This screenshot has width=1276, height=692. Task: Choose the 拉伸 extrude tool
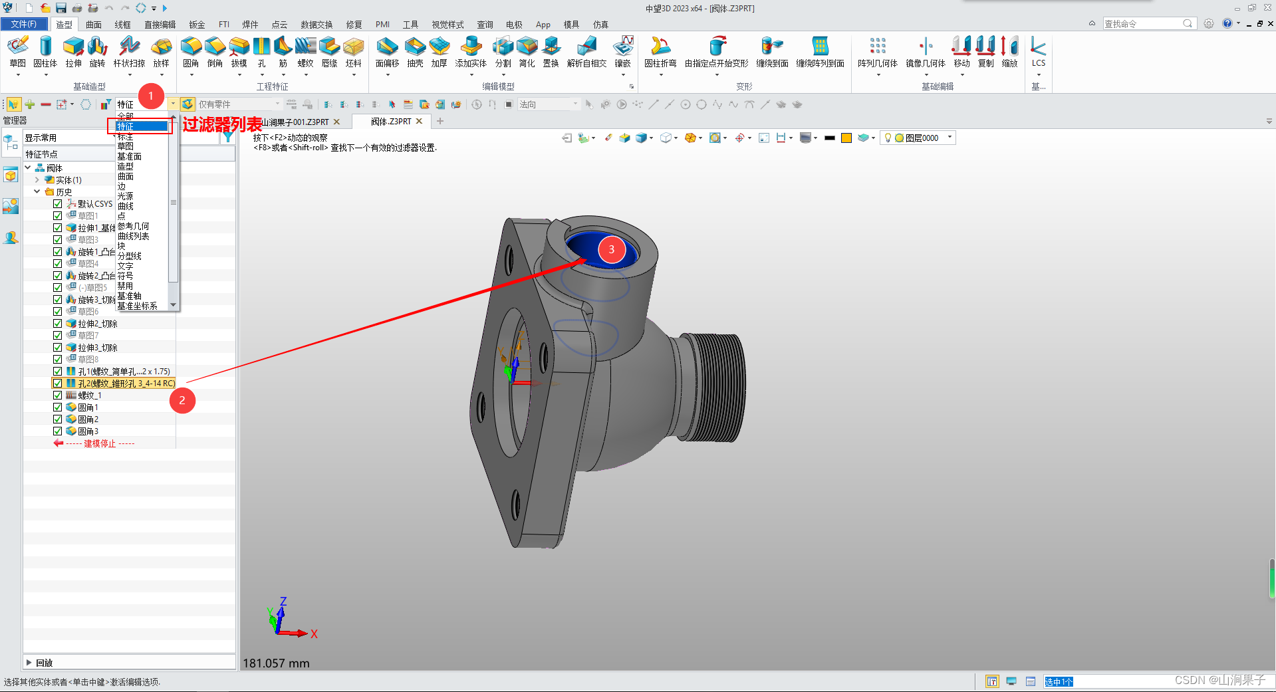73,52
